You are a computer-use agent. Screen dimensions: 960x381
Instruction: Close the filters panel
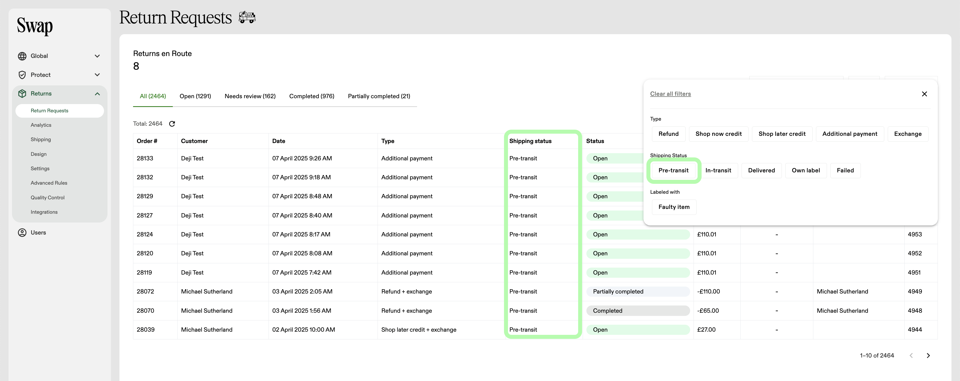(x=924, y=94)
